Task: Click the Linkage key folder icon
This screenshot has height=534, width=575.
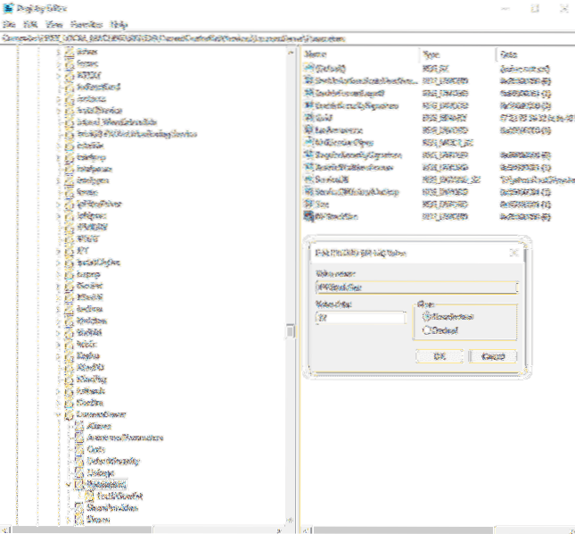Action: pyautogui.click(x=78, y=471)
